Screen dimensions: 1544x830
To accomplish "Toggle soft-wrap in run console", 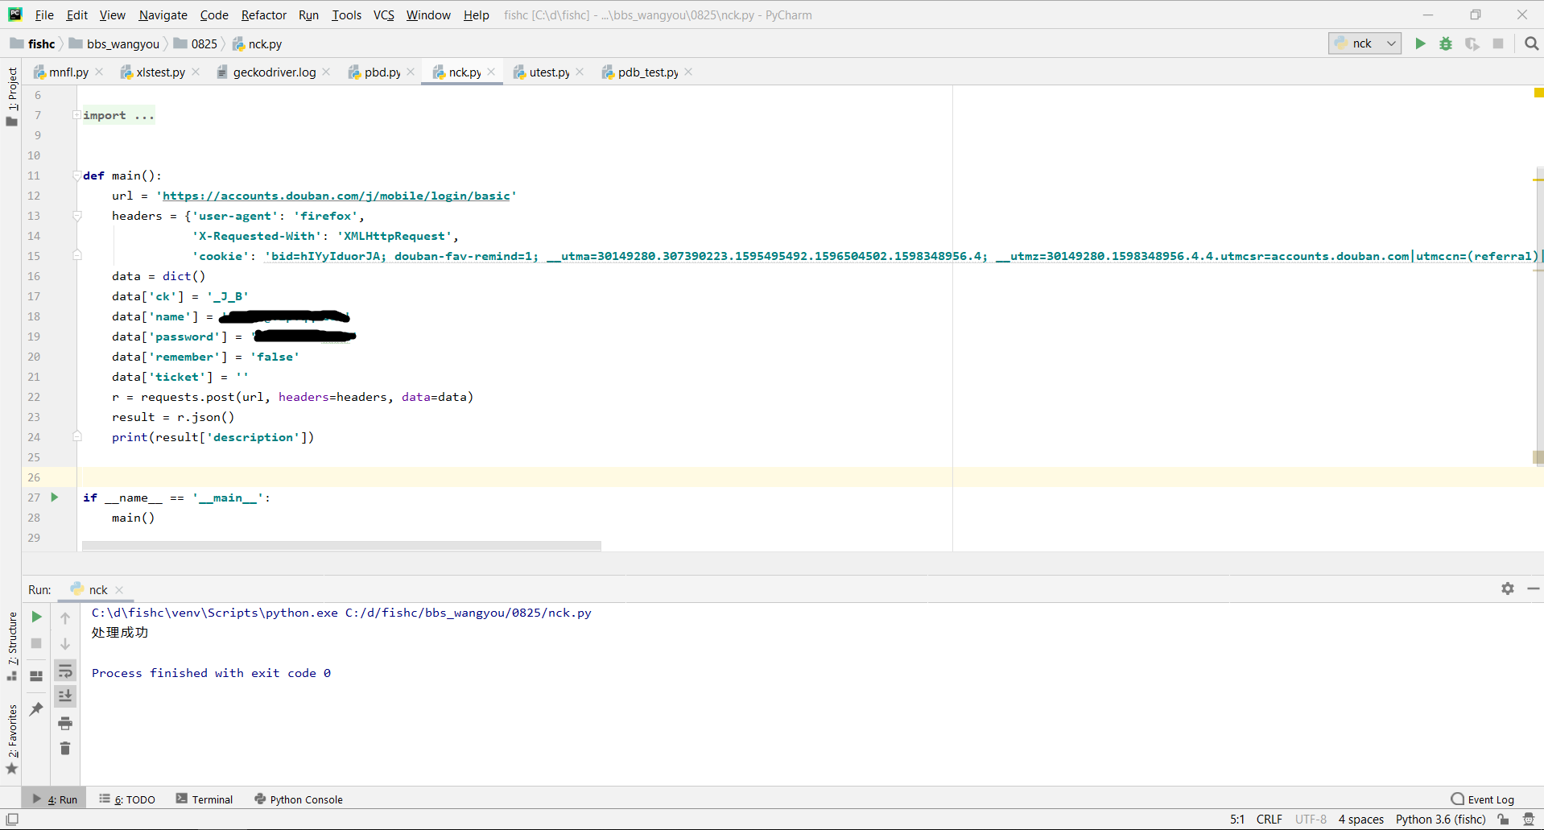I will pyautogui.click(x=65, y=671).
